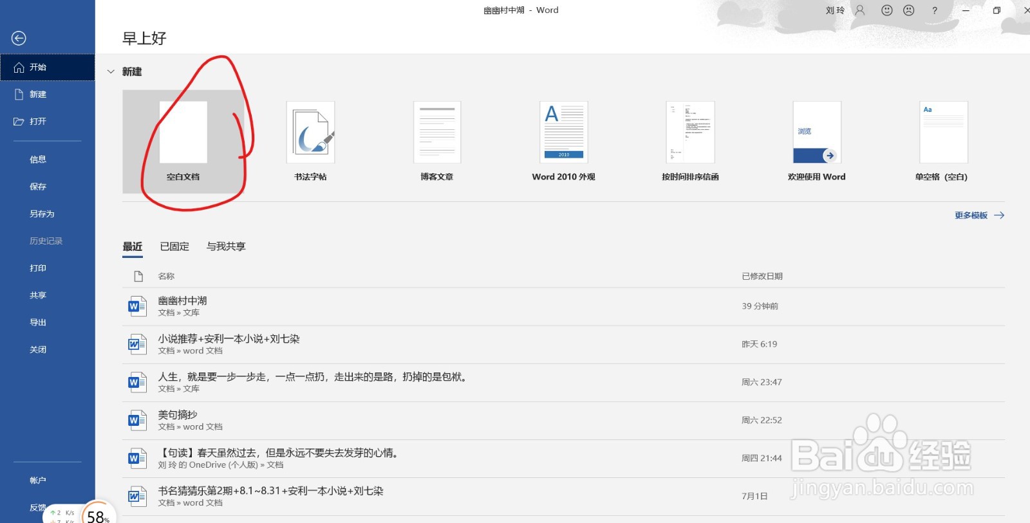
Task: Open the 【句读】春天虽然过去 document
Action: coord(563,458)
